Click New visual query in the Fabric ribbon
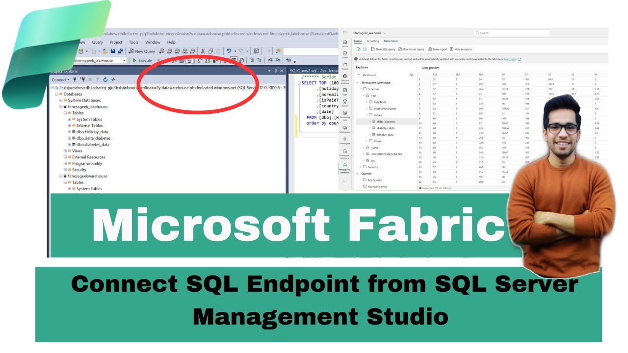The height and width of the screenshot is (353, 628). tap(411, 49)
